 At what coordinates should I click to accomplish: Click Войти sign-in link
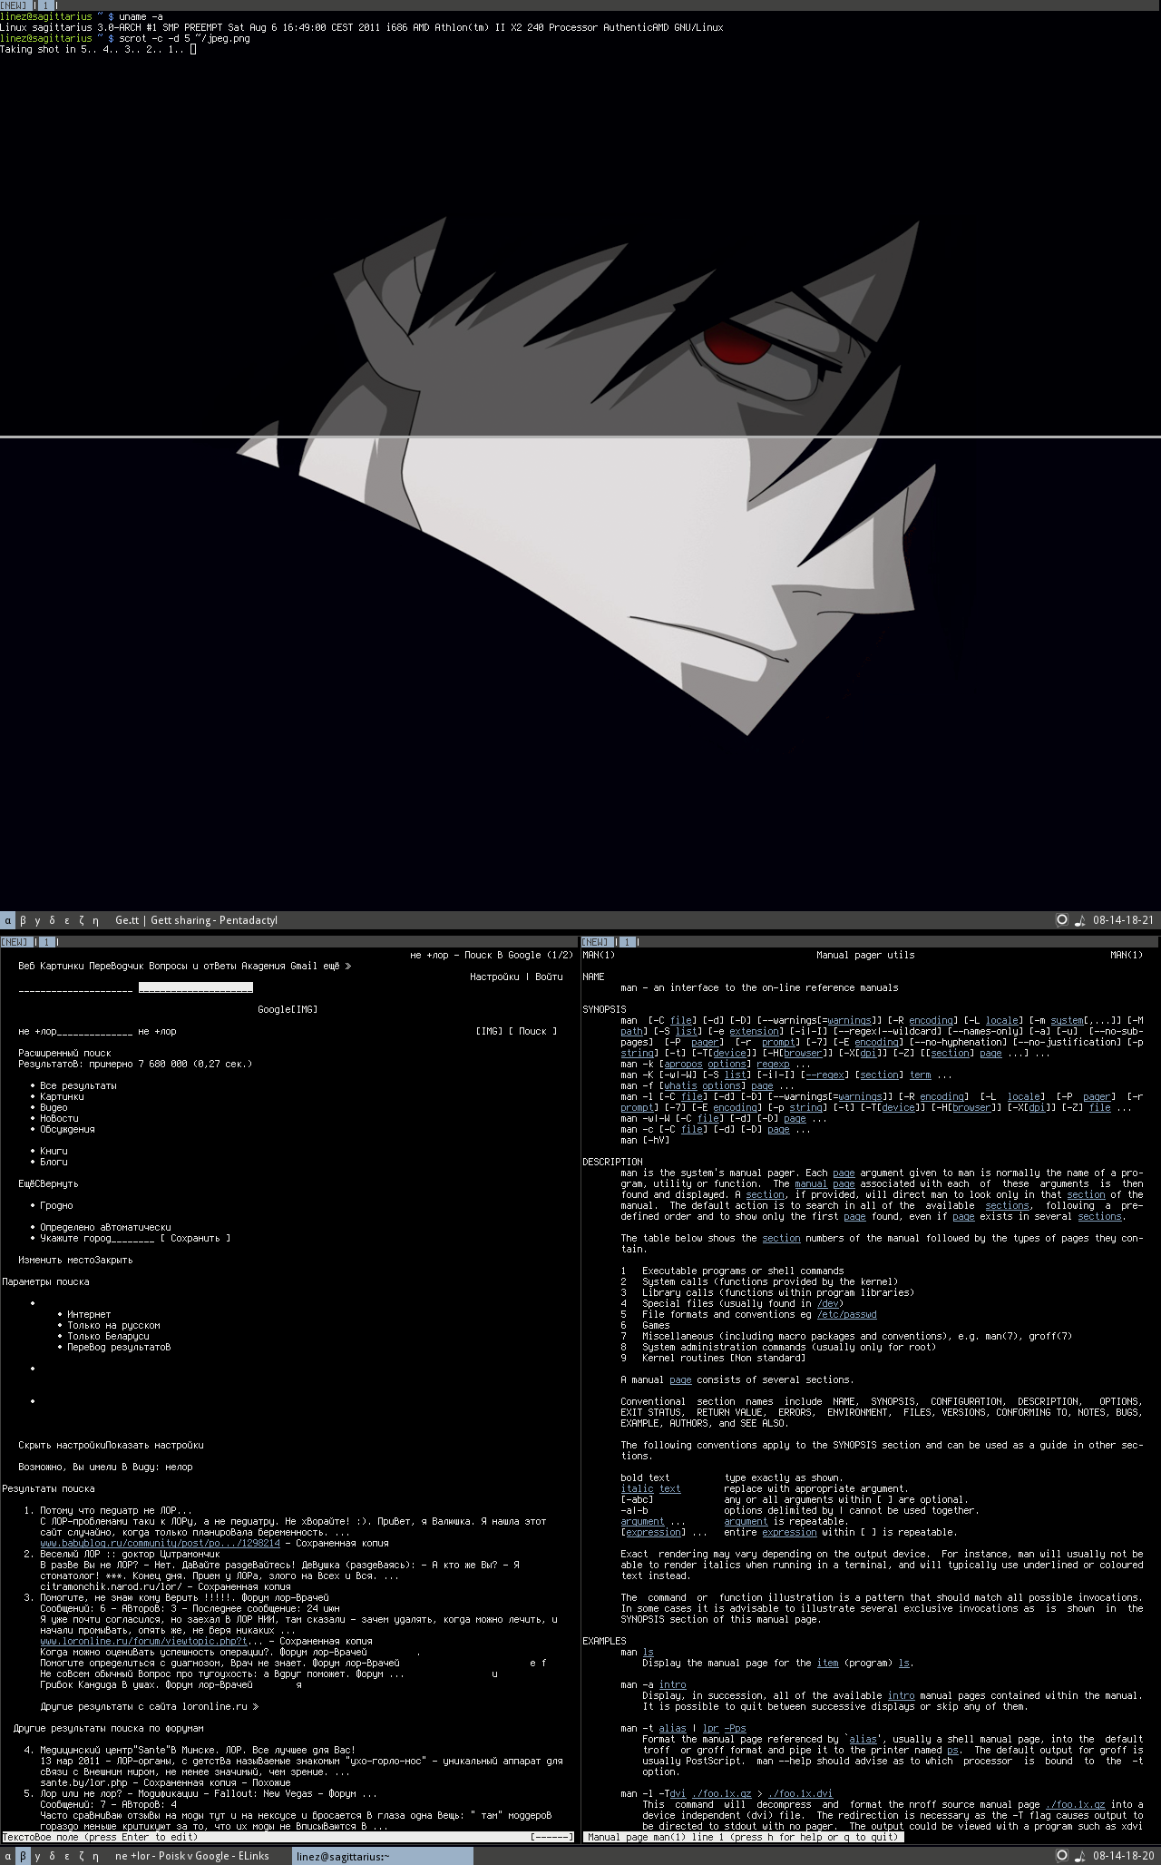tap(549, 977)
